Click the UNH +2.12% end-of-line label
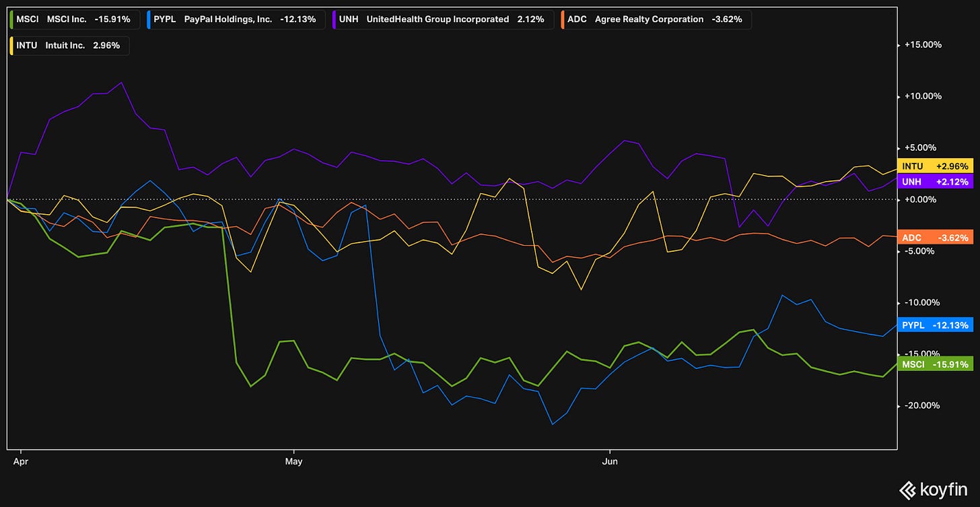The width and height of the screenshot is (980, 507). pos(935,182)
